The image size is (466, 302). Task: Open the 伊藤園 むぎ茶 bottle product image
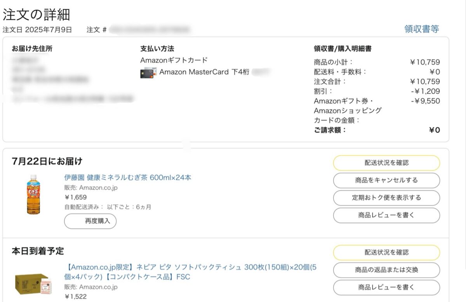[x=34, y=194]
